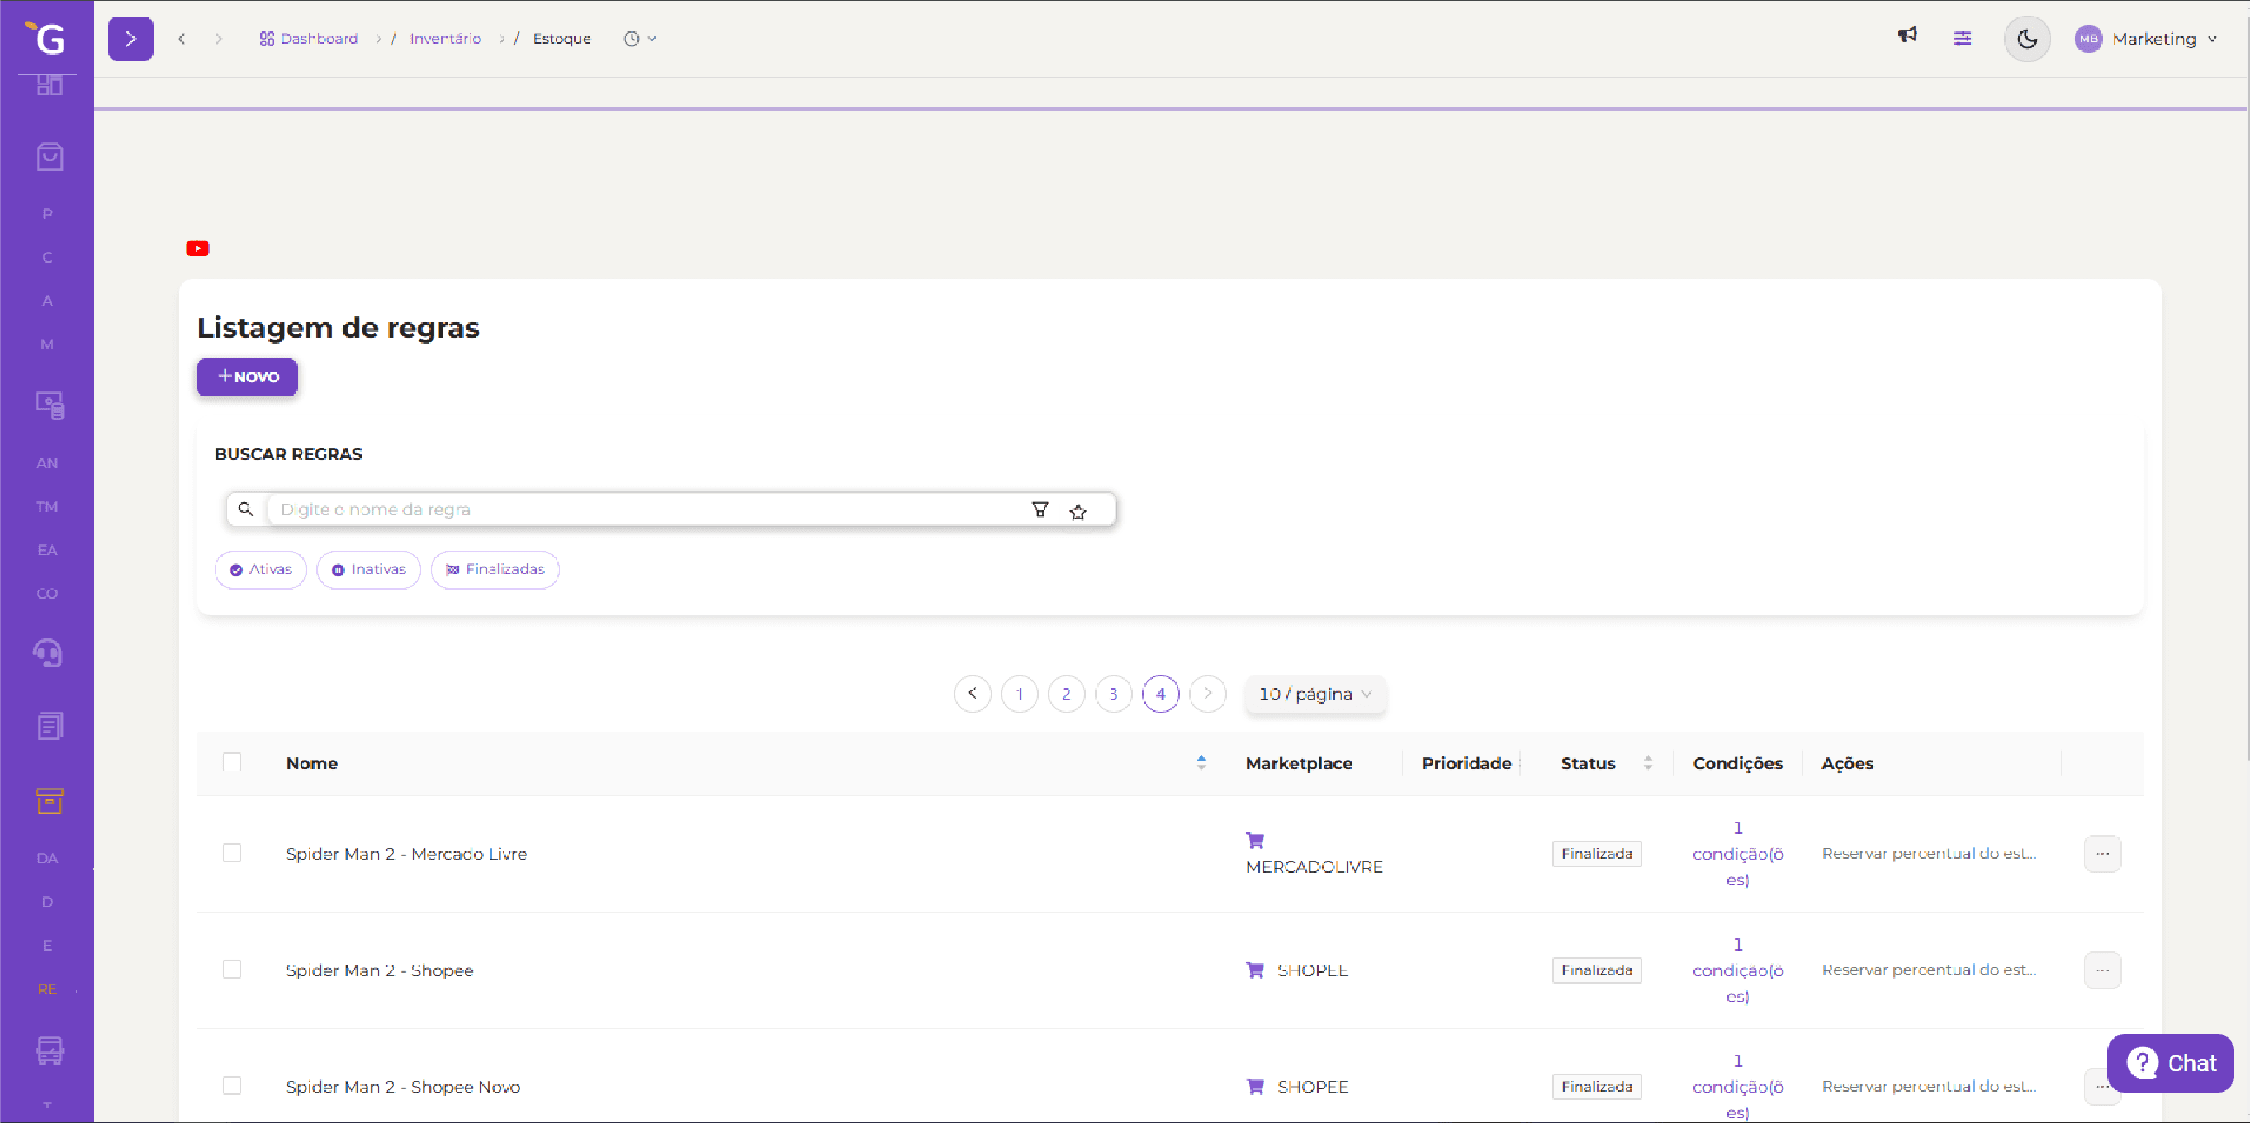Open the preferences sliders icon in top bar
The height and width of the screenshot is (1124, 2250).
(1963, 37)
